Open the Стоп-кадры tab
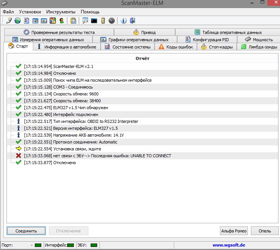Image resolution: width=280 pixels, height=250 pixels. pos(217,47)
